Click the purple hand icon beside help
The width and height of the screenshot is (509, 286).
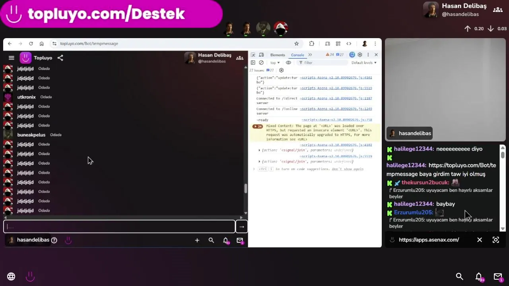tap(68, 240)
